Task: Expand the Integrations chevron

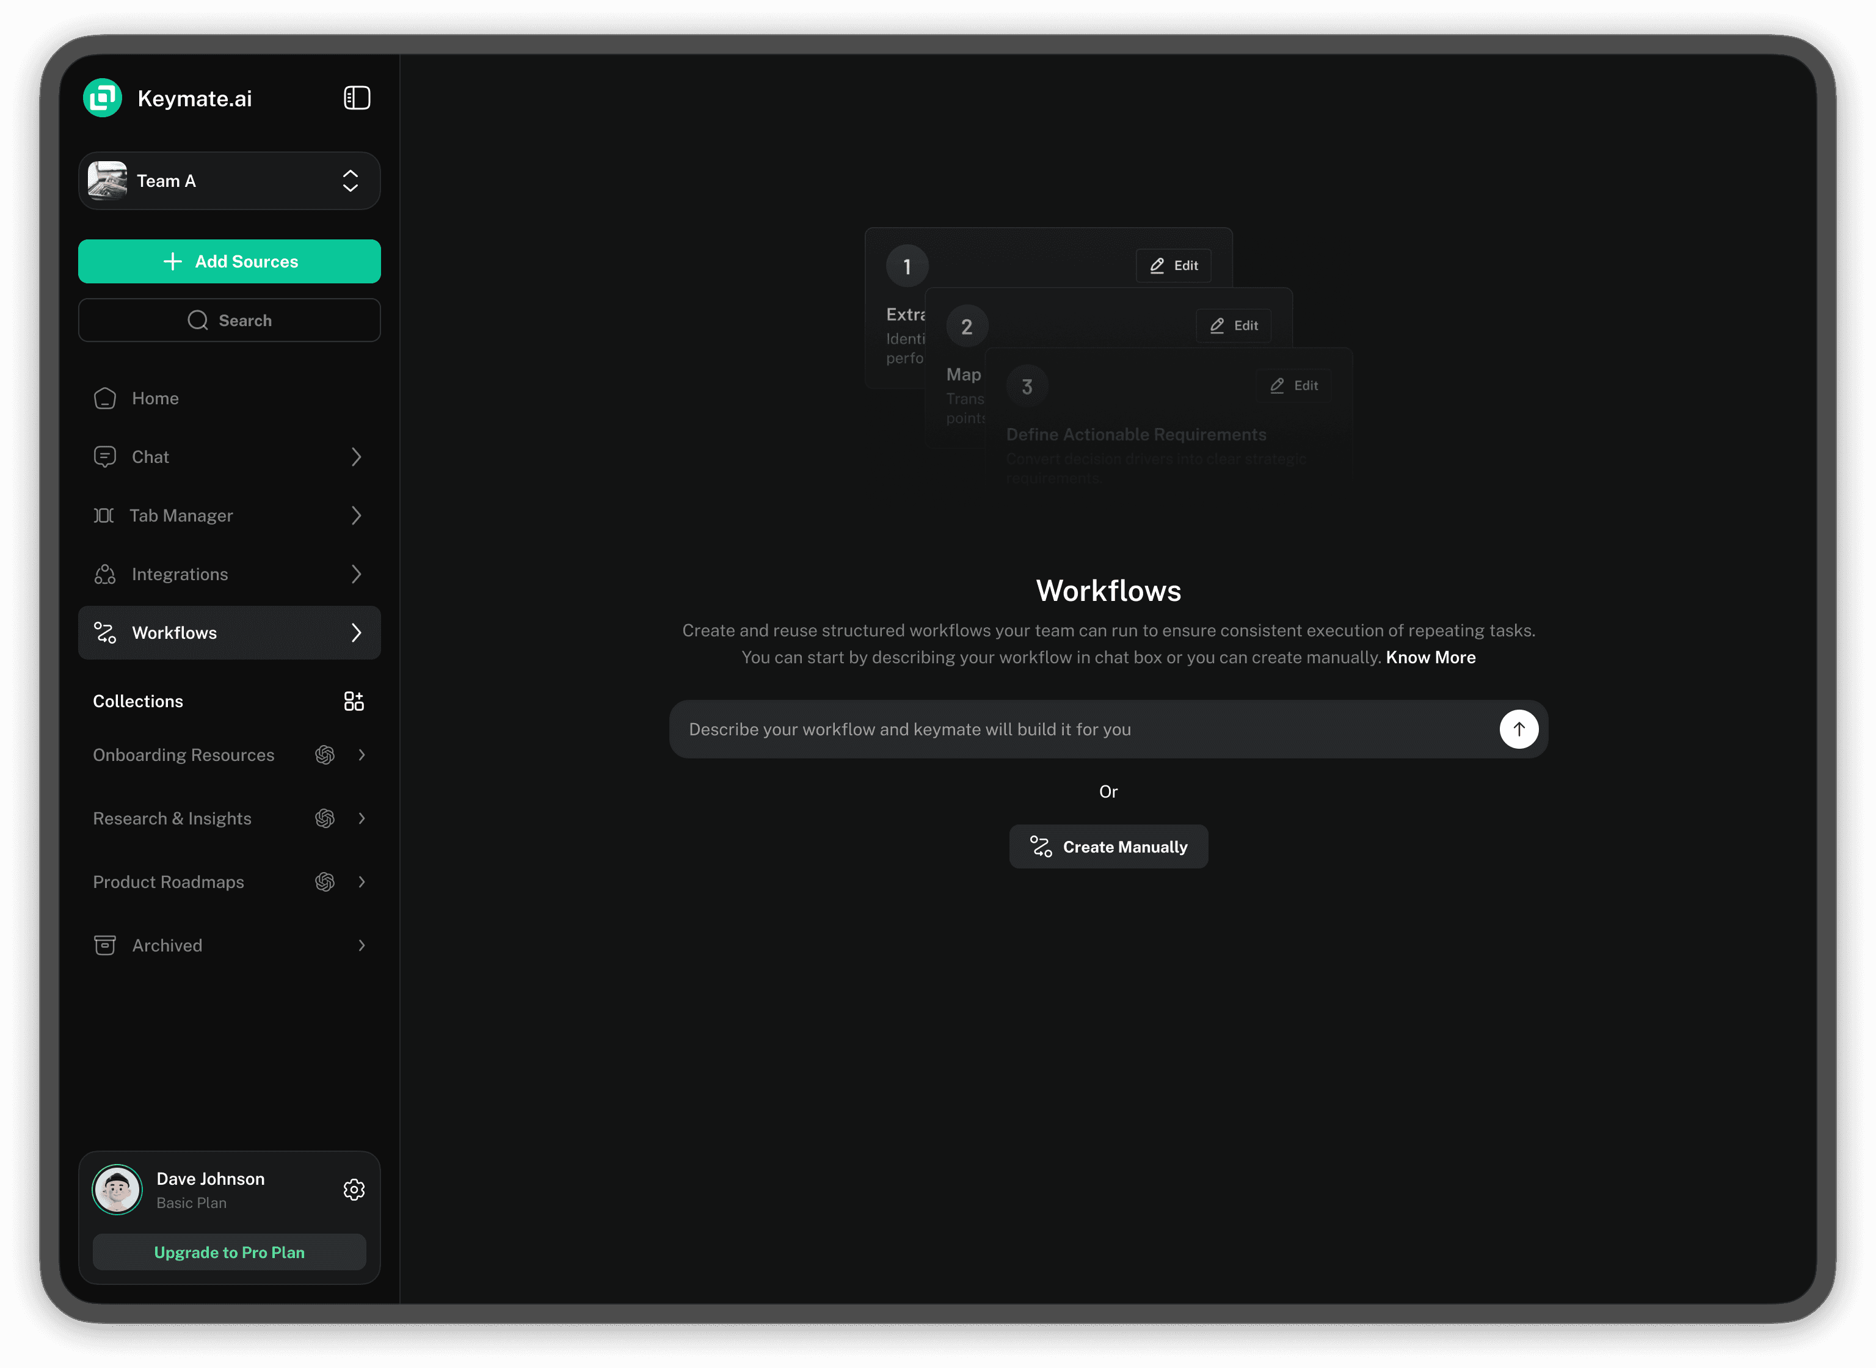Action: pos(356,575)
